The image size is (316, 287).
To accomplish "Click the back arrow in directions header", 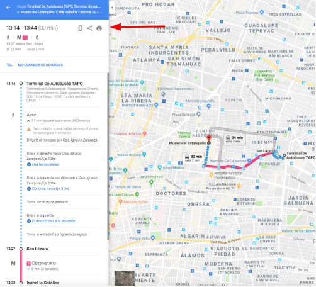I will (8, 8).
